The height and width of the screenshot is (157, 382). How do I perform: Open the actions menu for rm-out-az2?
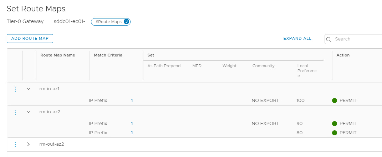point(15,144)
